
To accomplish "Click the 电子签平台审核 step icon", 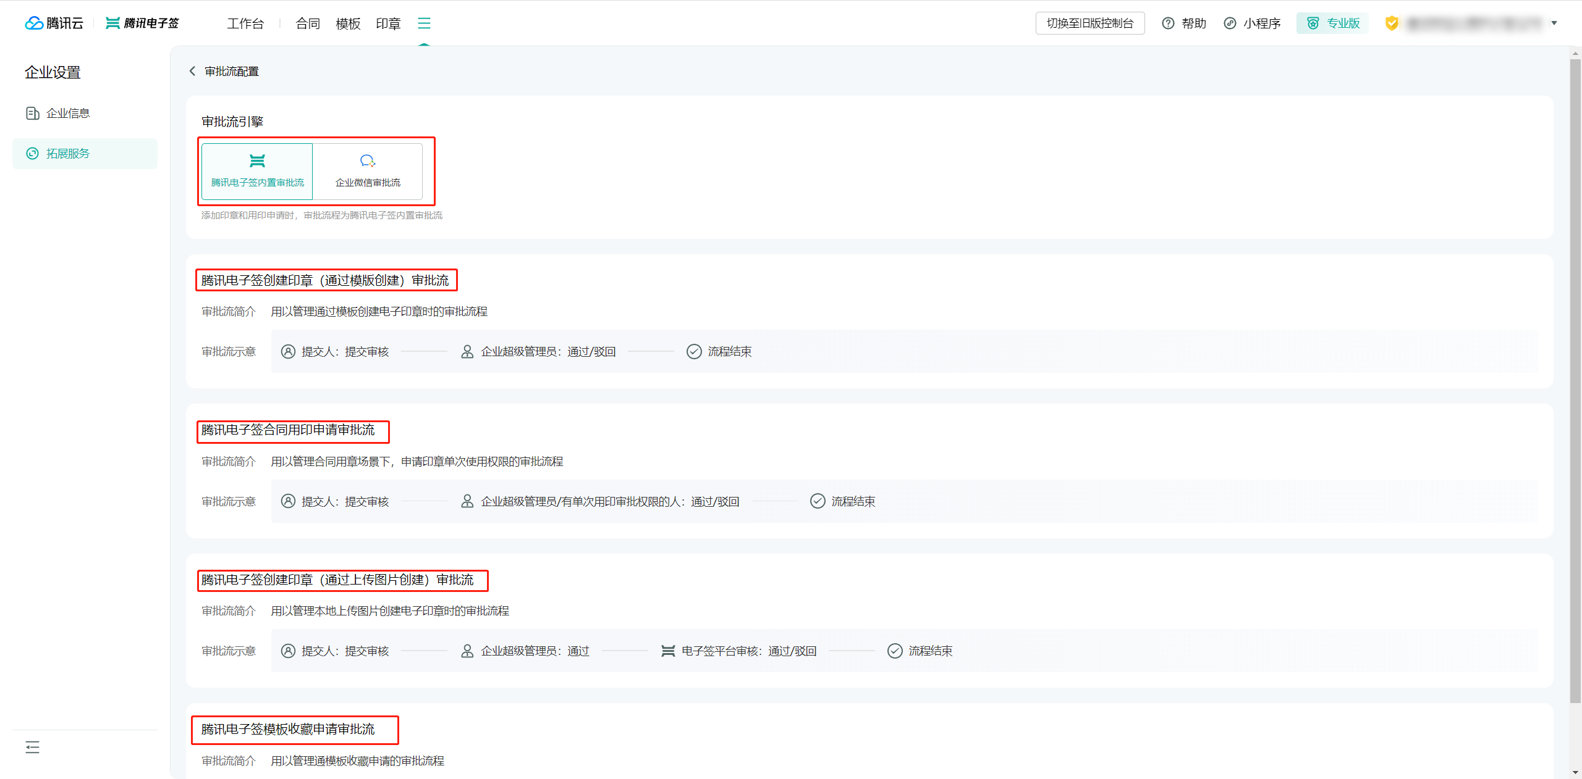I will 668,651.
